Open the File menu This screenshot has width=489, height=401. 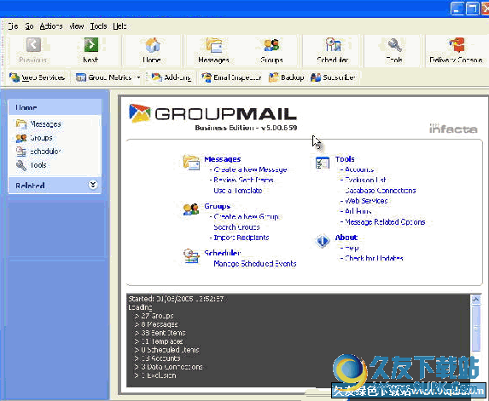tap(13, 26)
